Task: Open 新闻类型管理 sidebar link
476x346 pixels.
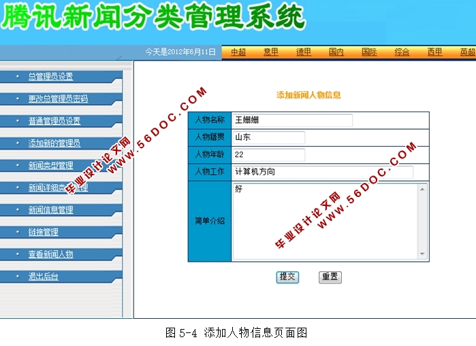Action: click(x=50, y=165)
